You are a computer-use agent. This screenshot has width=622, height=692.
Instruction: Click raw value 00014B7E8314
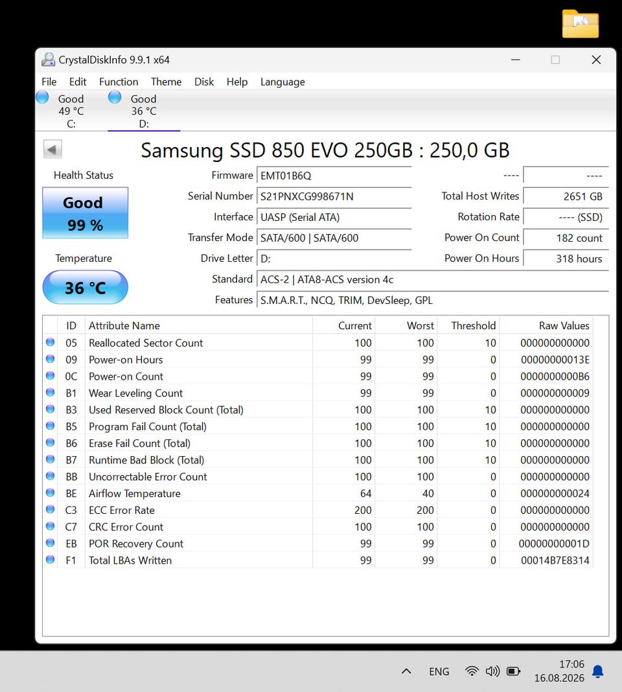coord(555,560)
